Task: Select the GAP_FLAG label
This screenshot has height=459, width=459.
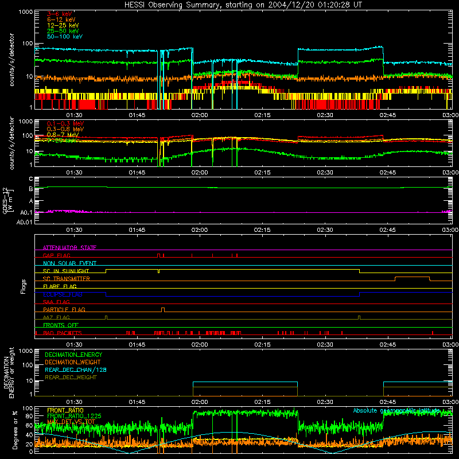Action: click(56, 255)
